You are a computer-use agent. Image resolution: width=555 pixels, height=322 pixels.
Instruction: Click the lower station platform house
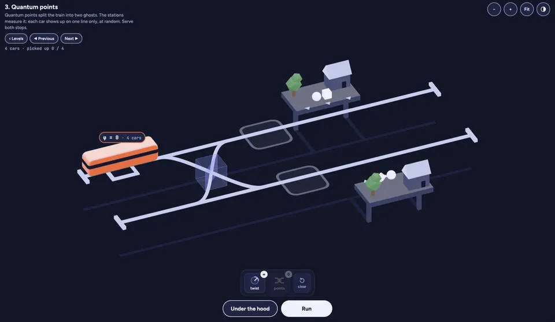click(x=417, y=174)
